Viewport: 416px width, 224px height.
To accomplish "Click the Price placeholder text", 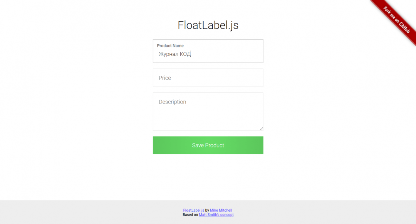I will point(165,78).
